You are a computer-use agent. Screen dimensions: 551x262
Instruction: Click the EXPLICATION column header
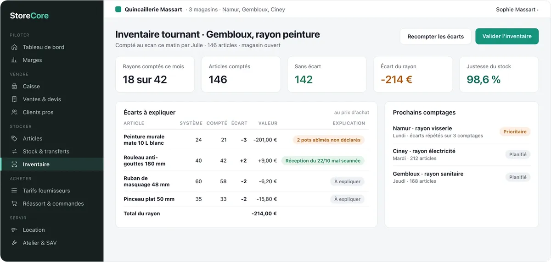[349, 123]
